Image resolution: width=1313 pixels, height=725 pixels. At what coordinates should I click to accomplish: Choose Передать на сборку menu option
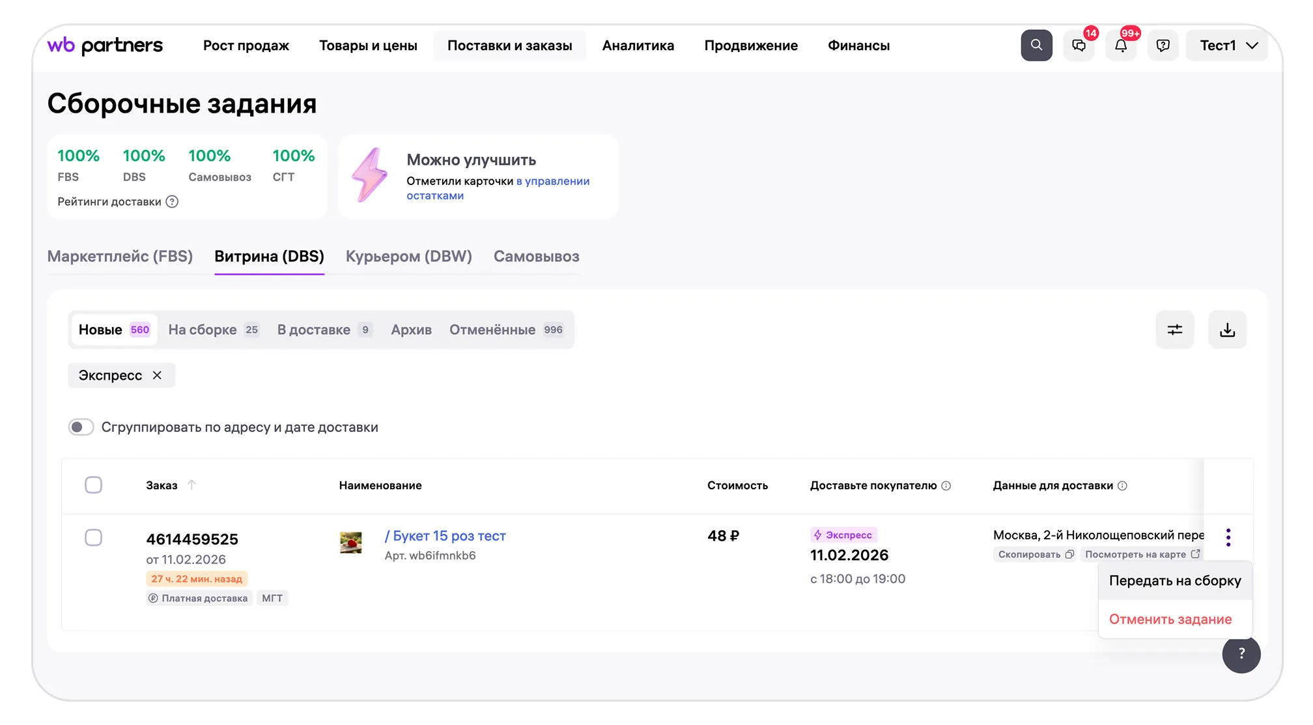[x=1174, y=581]
